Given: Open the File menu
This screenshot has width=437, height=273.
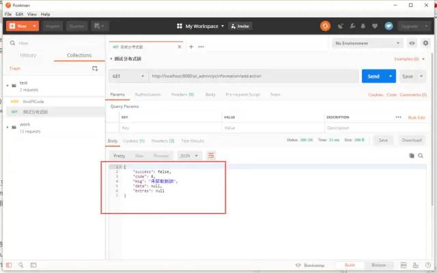Looking at the screenshot, I should pyautogui.click(x=8, y=14).
